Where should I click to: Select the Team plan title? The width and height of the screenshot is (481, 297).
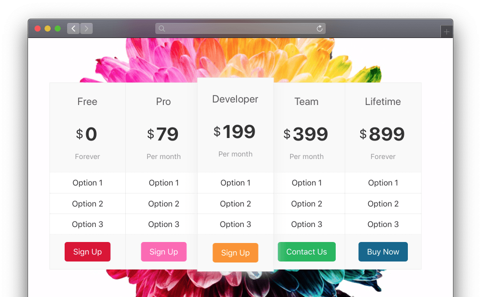[306, 101]
